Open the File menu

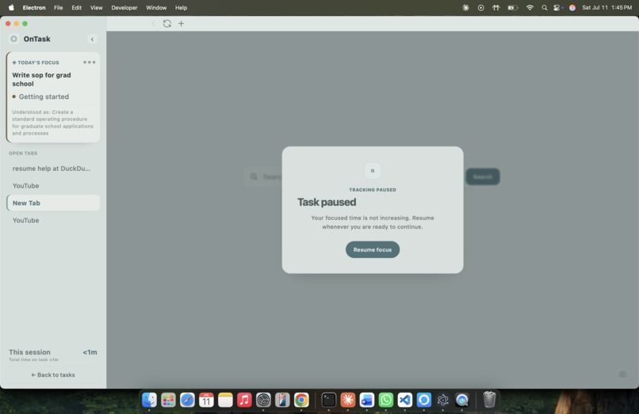tap(59, 8)
